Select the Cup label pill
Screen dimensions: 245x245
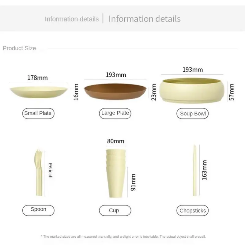point(115,210)
